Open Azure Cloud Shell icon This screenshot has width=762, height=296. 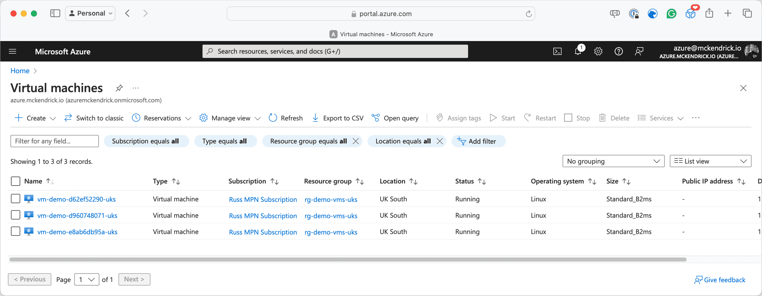(x=557, y=51)
